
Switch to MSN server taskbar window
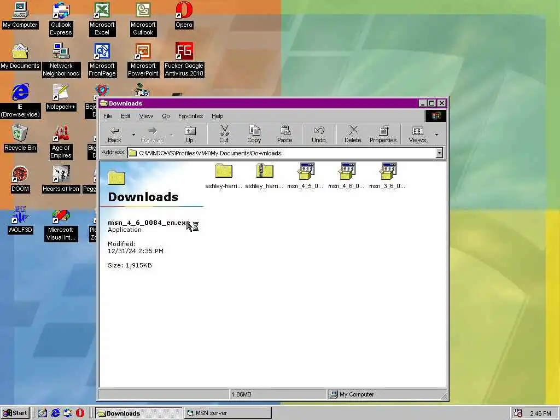228,413
